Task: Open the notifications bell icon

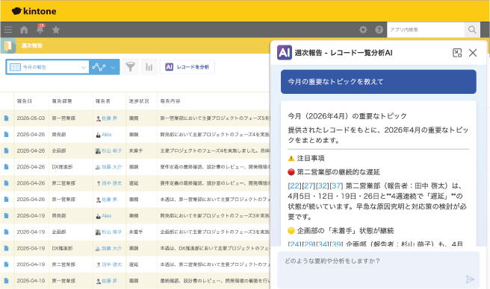Action: click(40, 29)
